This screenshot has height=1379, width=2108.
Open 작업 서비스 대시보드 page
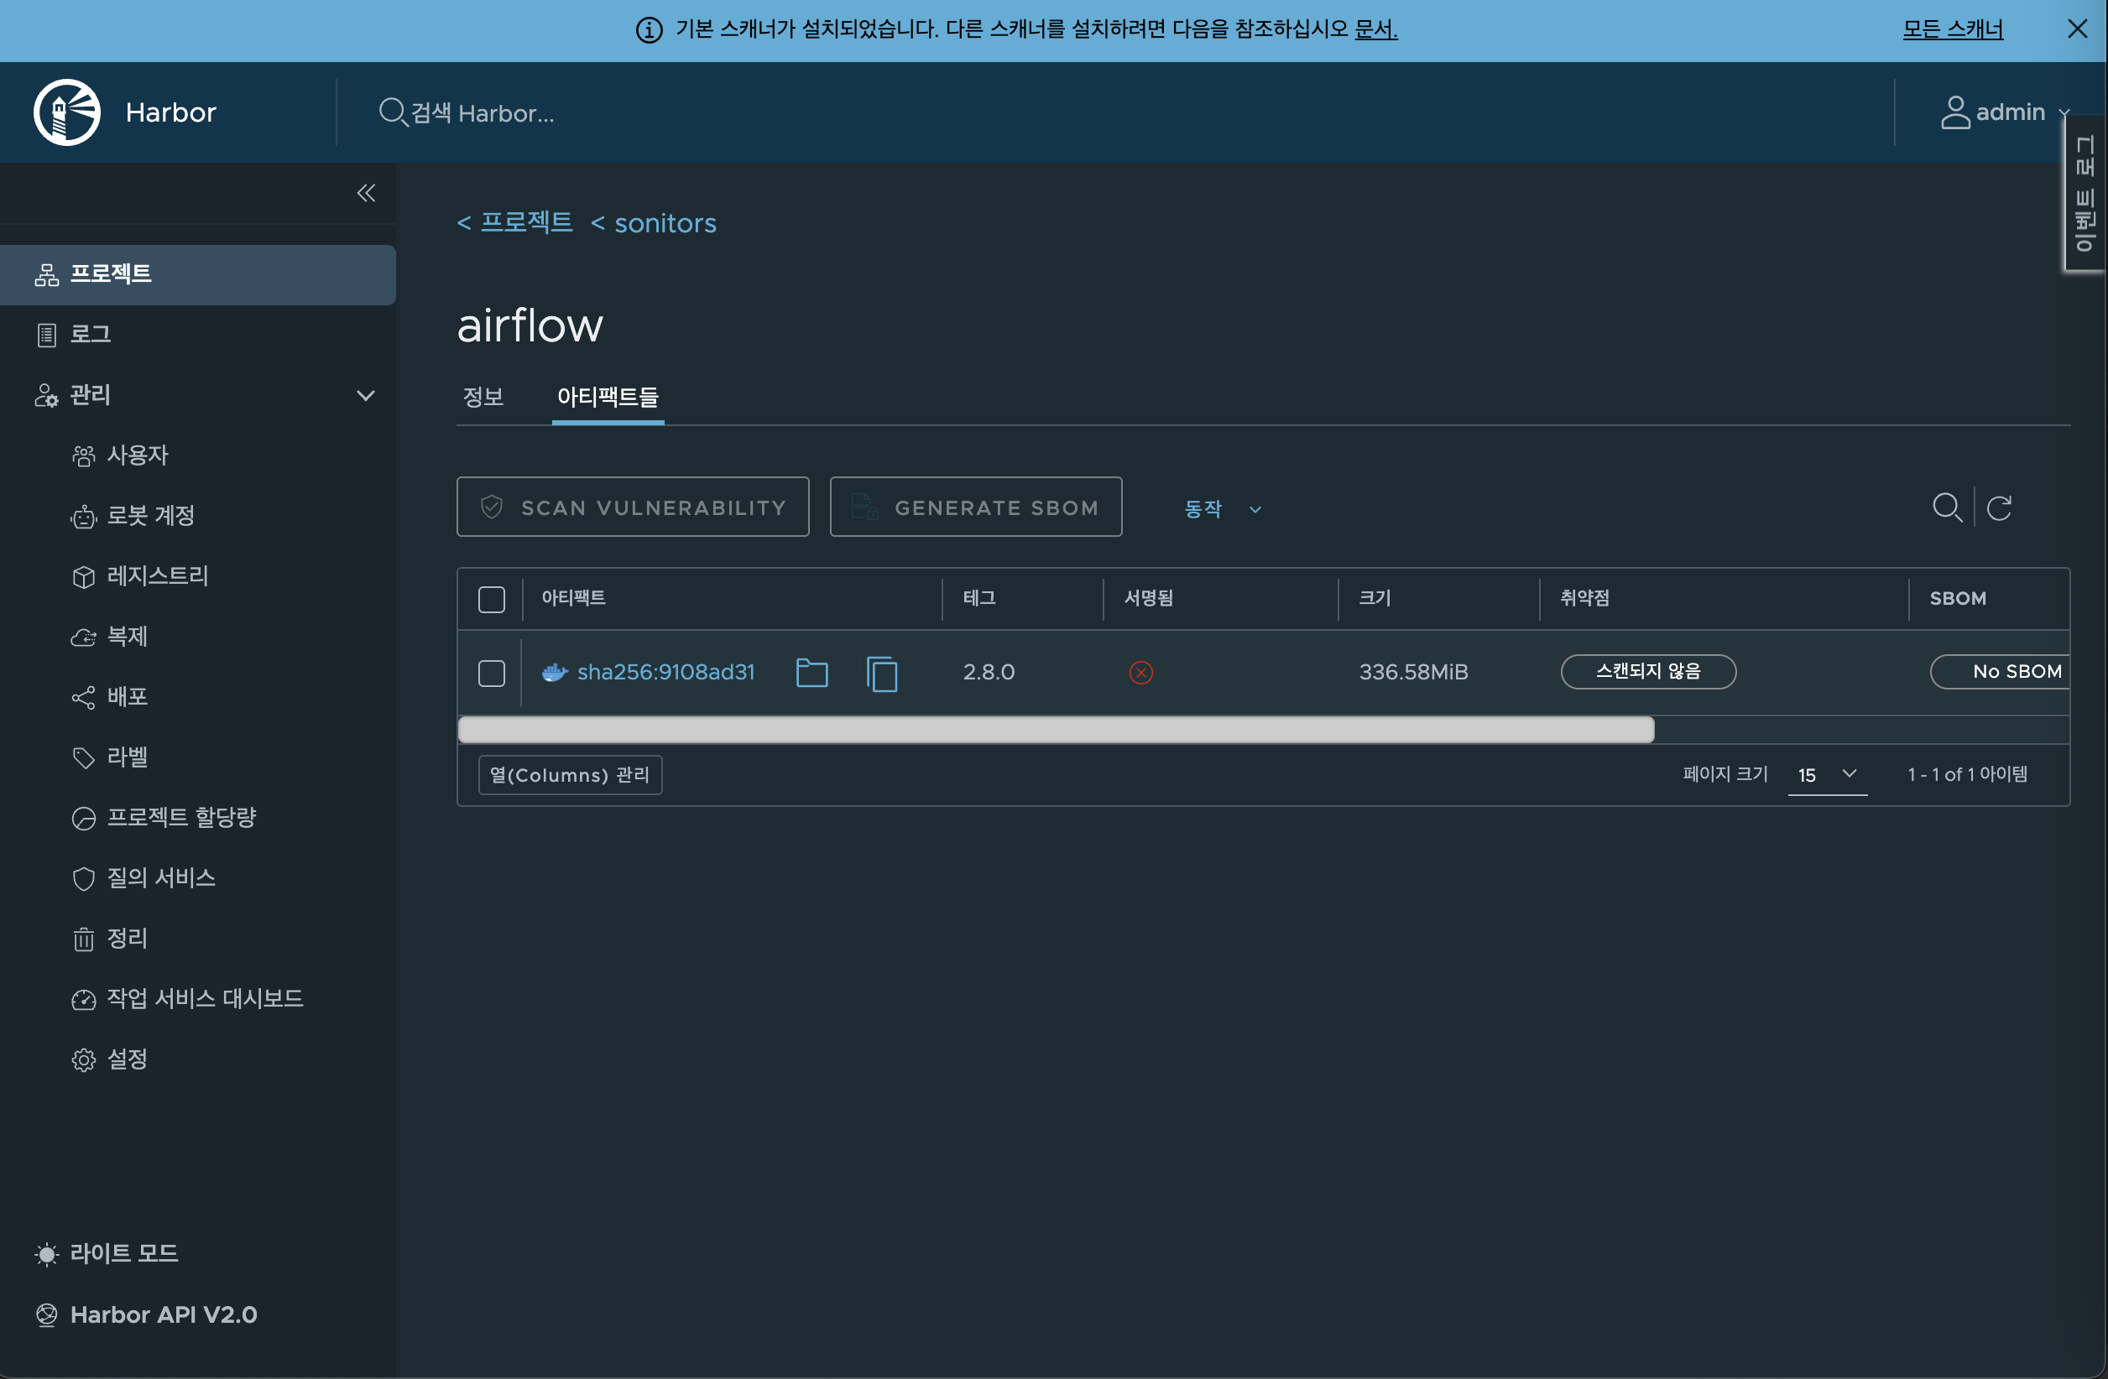(x=205, y=998)
